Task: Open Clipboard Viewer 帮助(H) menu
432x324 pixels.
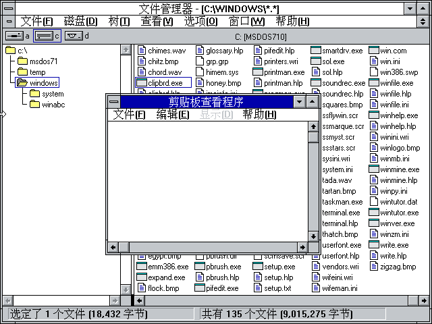Action: [259, 114]
